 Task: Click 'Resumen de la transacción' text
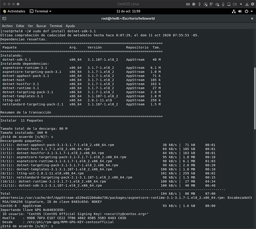point(26,112)
